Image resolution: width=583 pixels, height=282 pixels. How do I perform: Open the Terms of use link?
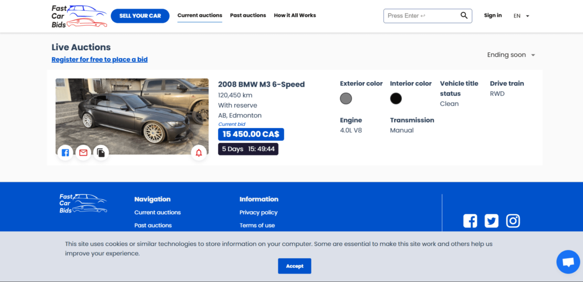pos(257,226)
